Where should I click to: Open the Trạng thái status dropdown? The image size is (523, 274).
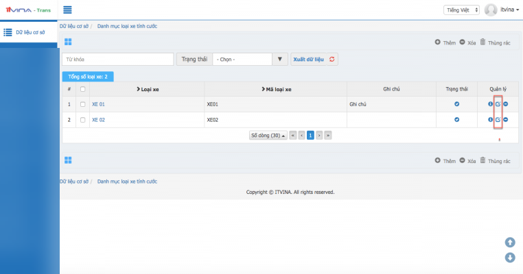(249, 60)
